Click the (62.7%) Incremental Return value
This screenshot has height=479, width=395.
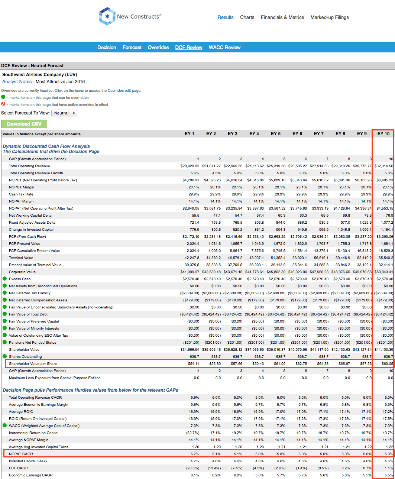click(x=192, y=433)
